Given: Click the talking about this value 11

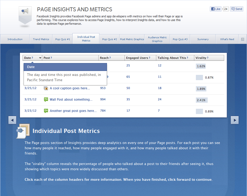Looking at the screenshot, I should click(x=160, y=77).
